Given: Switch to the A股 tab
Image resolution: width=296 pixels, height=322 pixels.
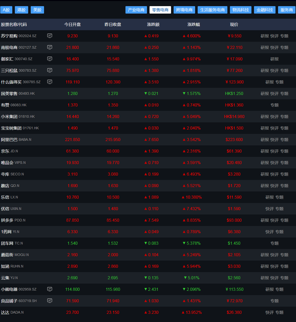Looking at the screenshot, I should click(x=6, y=10).
